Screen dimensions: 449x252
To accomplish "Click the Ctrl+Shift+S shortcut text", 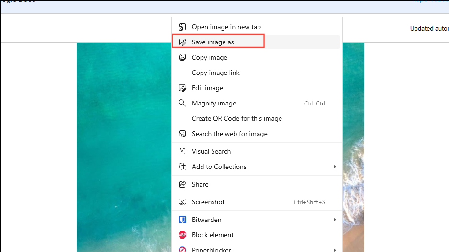I will [309, 202].
